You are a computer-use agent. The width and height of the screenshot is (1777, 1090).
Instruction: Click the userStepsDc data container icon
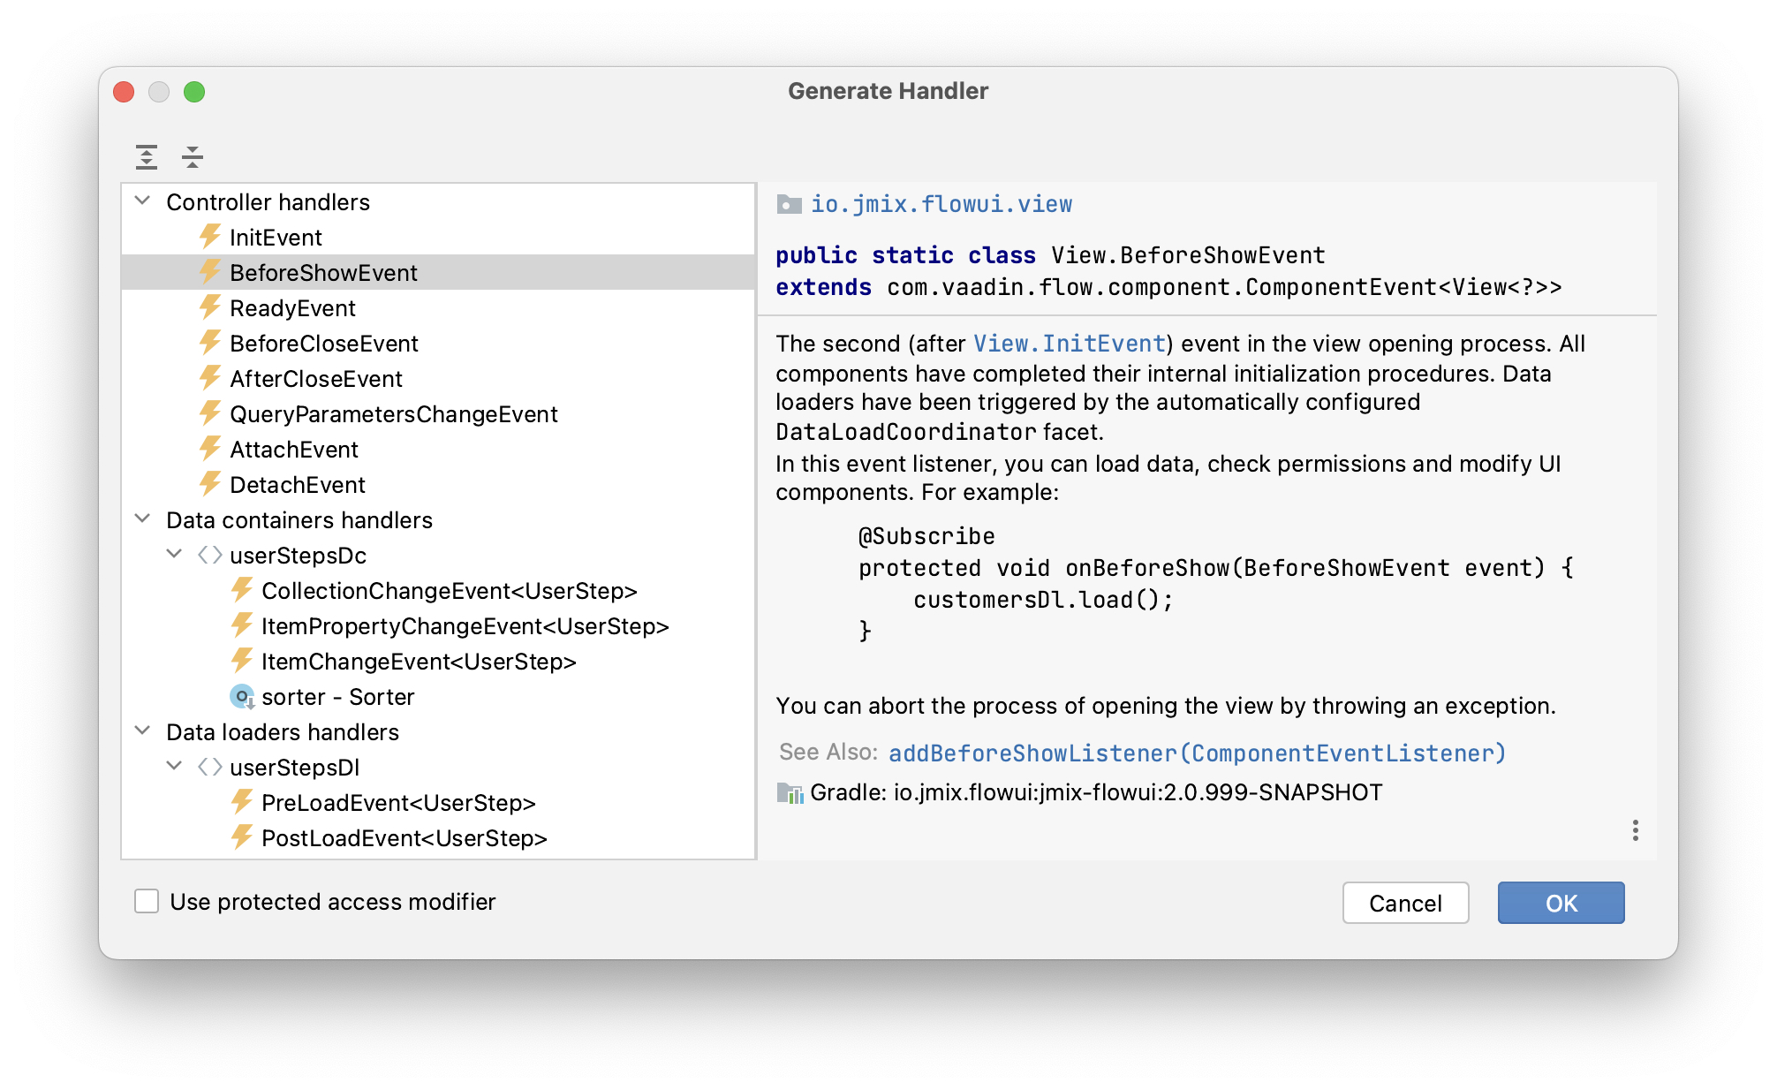(209, 555)
